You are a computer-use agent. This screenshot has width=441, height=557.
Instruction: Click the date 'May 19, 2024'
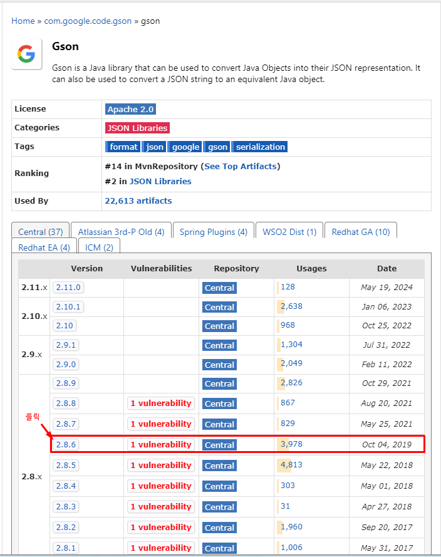click(x=387, y=288)
